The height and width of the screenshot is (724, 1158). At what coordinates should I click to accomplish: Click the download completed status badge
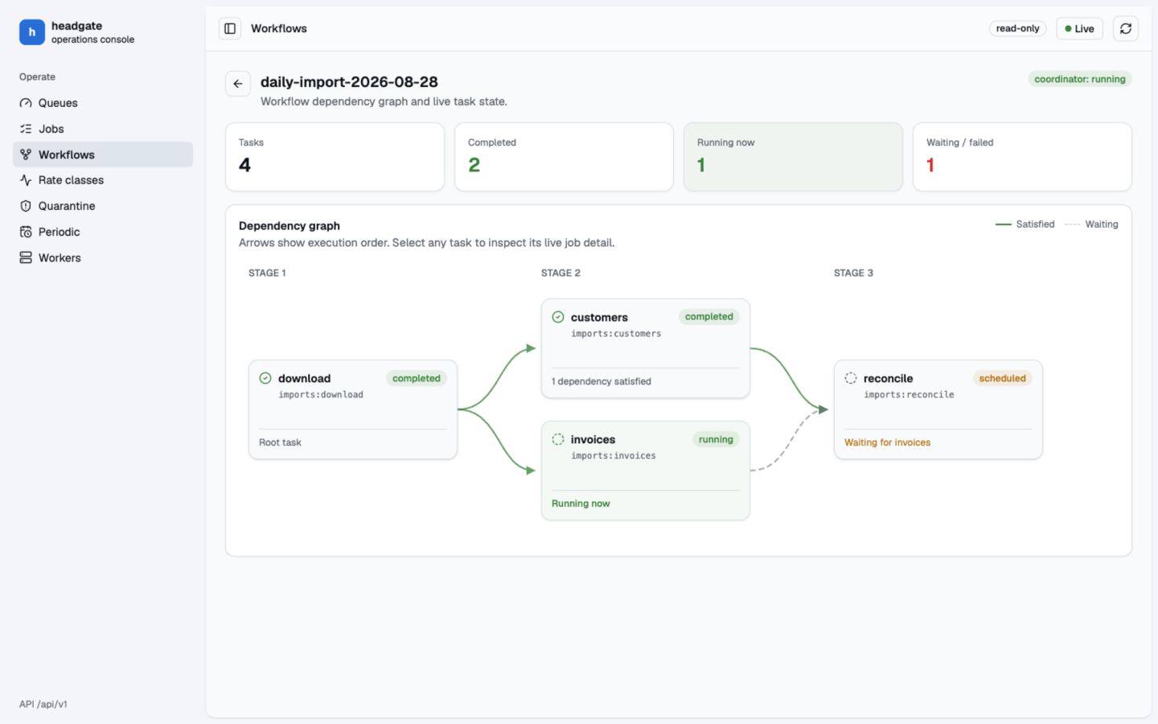point(417,378)
